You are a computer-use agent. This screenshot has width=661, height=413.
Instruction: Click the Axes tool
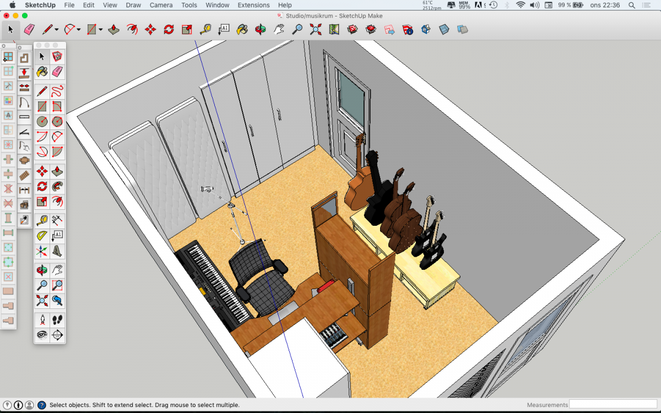(x=42, y=252)
